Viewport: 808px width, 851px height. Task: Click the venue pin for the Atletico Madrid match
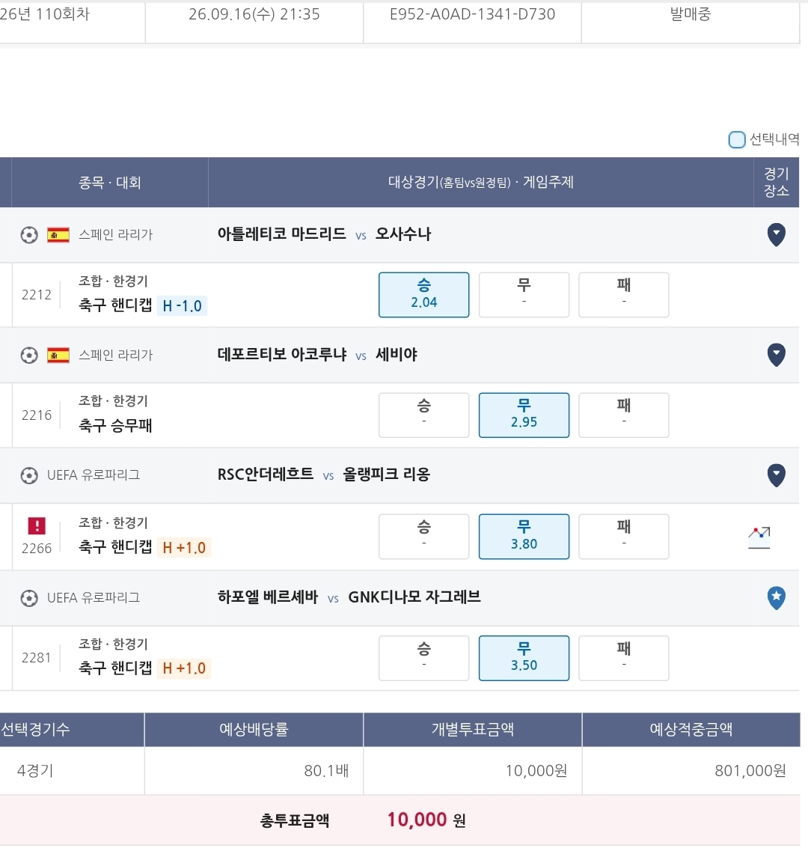pyautogui.click(x=776, y=234)
